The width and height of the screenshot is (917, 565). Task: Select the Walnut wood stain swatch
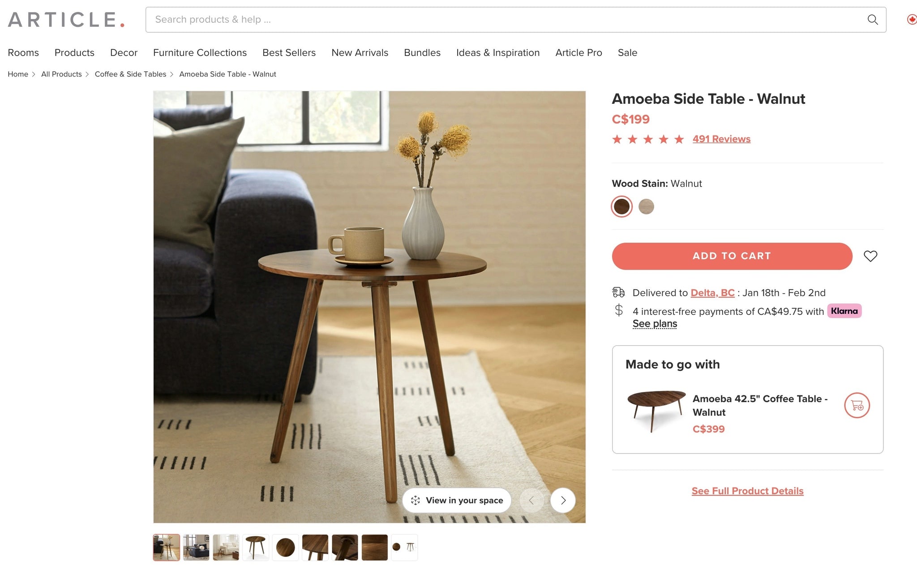pyautogui.click(x=621, y=206)
